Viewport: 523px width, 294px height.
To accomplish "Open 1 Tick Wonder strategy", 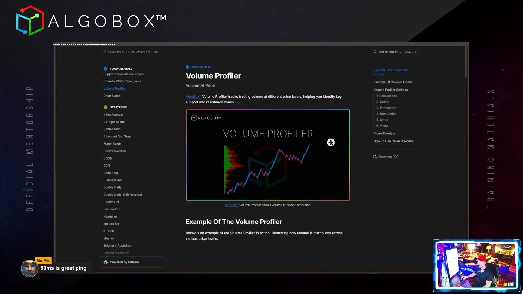I will [113, 115].
